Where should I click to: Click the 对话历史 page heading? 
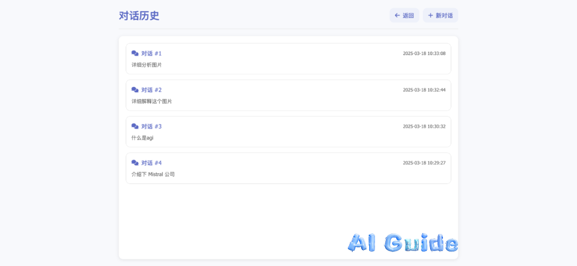pos(139,15)
